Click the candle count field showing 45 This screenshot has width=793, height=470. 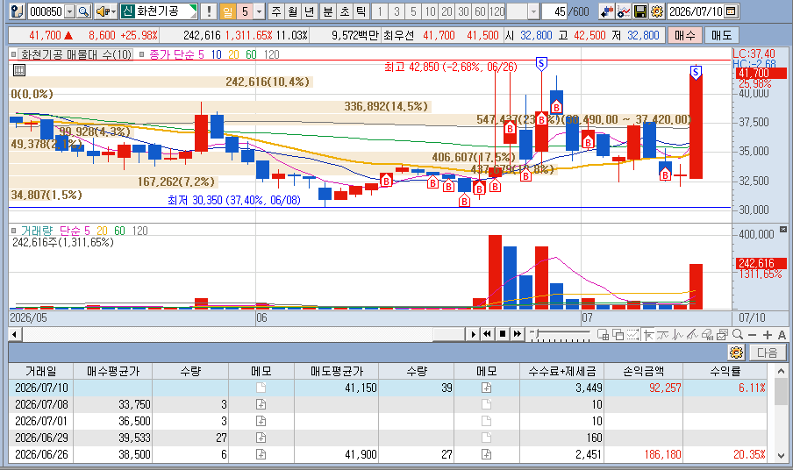554,11
